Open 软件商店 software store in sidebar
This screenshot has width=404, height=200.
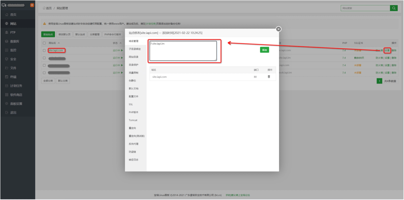pos(16,95)
